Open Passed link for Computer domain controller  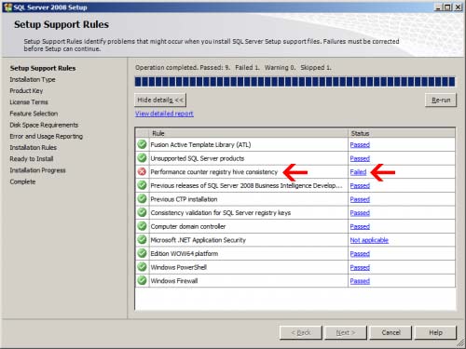pos(360,226)
